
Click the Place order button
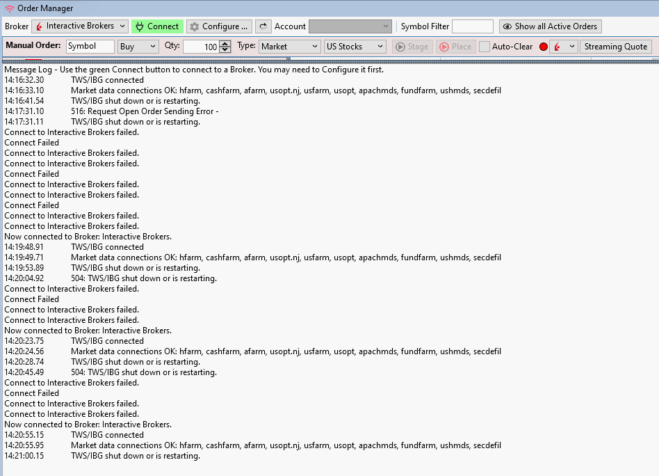(455, 47)
